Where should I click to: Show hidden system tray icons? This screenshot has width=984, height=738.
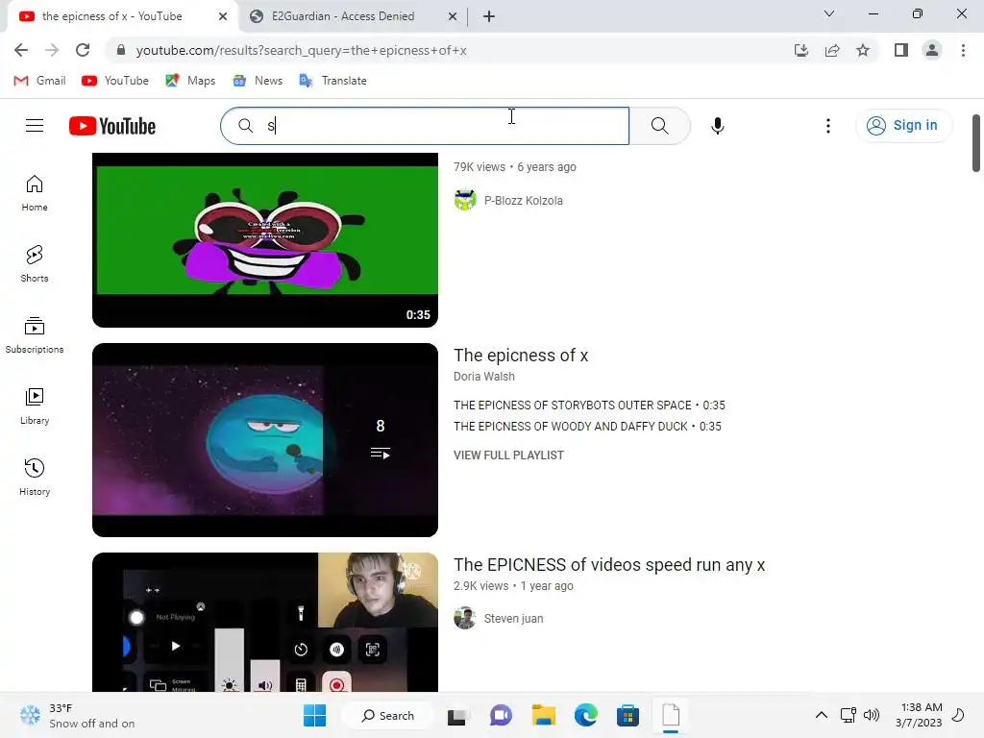(x=821, y=715)
